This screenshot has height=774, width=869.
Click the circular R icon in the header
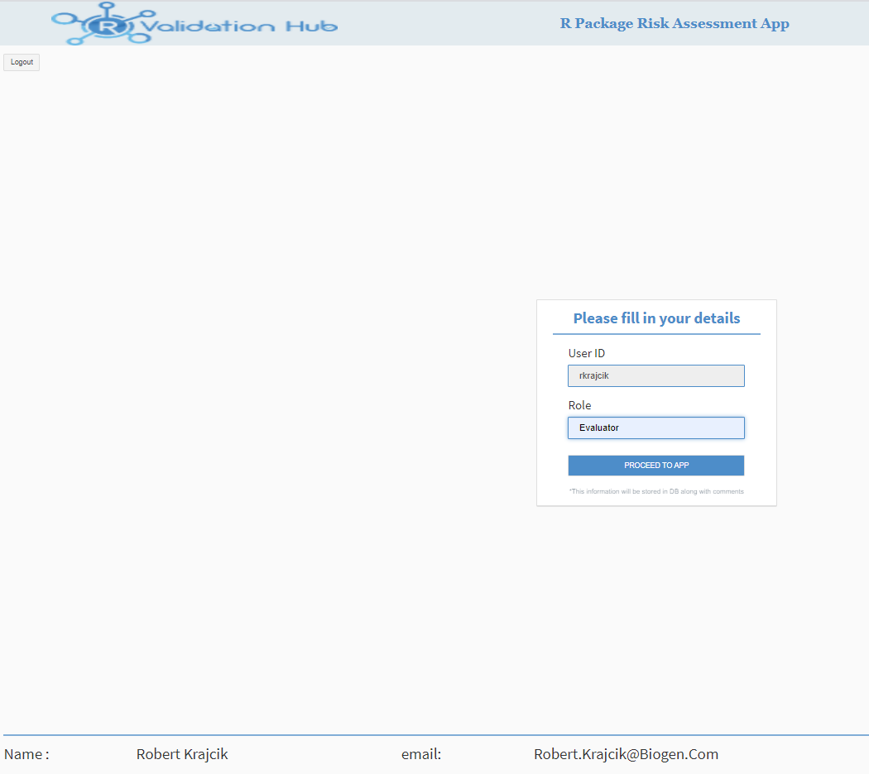(x=108, y=25)
